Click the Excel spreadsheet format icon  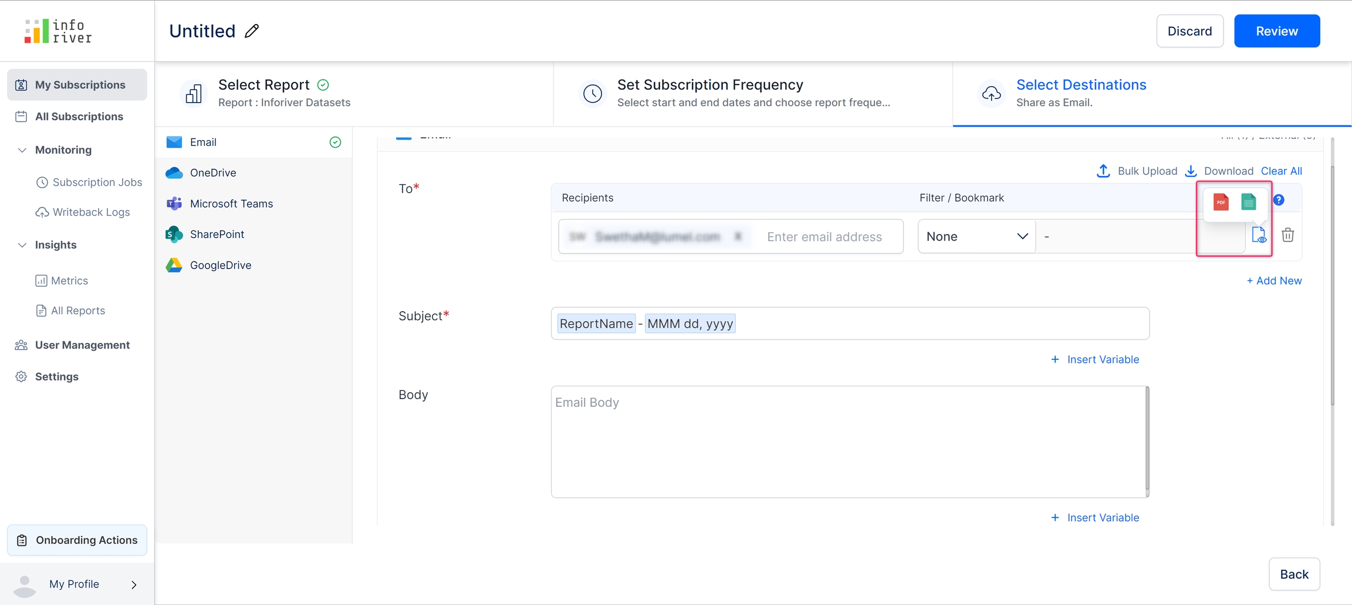click(1248, 202)
